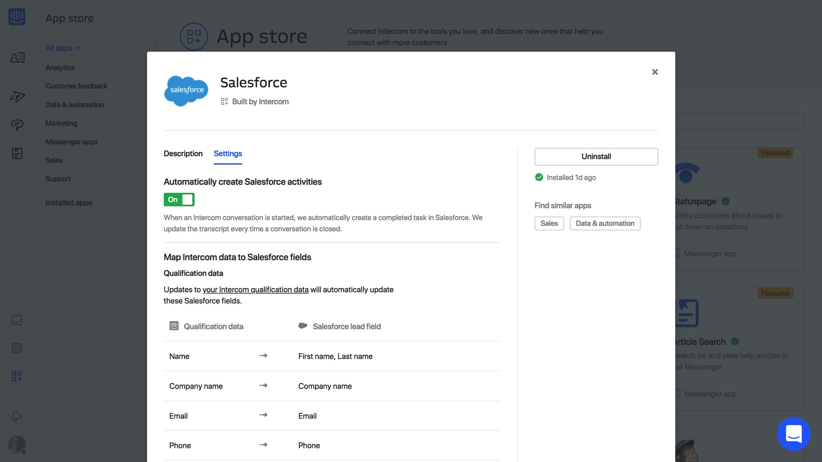Viewport: 822px width, 462px height.
Task: Click the Intercom logo in sidebar
Action: click(x=17, y=17)
